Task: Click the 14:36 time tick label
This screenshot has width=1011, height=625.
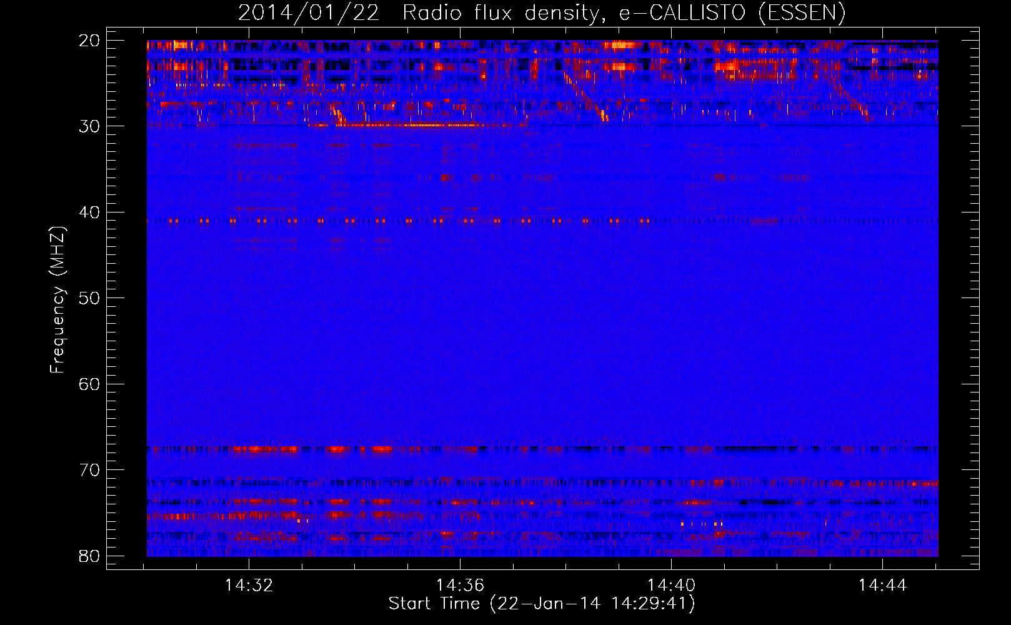Action: coord(461,586)
